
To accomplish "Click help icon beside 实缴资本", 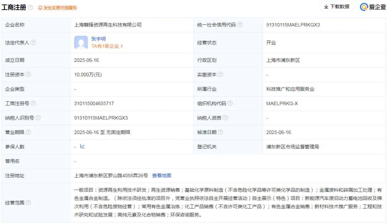I will click(x=220, y=74).
